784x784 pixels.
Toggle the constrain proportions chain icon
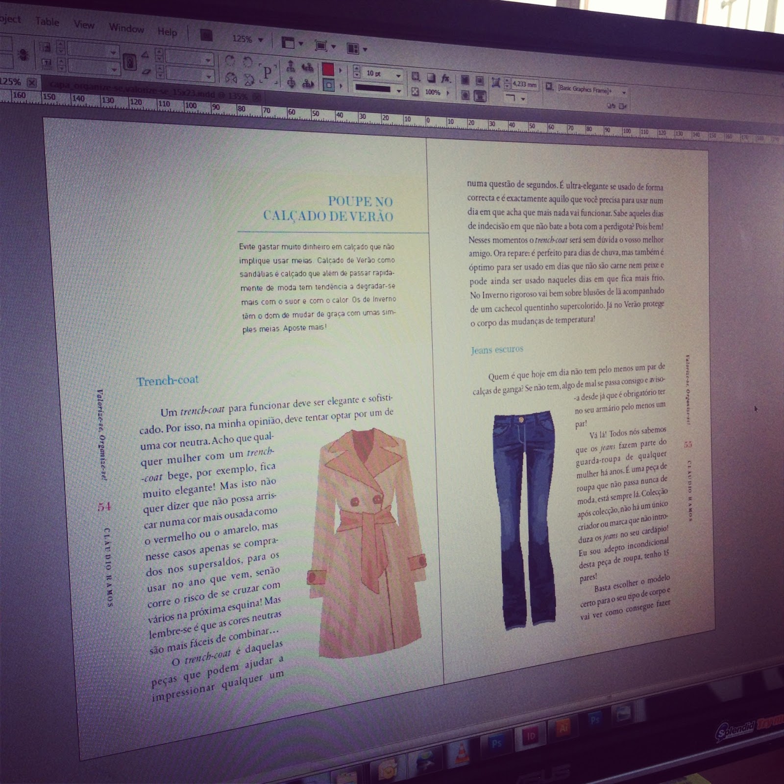tap(129, 62)
